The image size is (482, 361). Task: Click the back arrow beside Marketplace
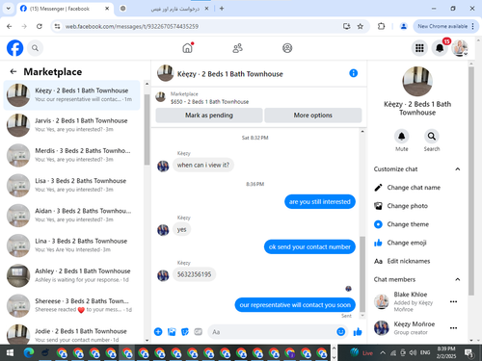13,71
